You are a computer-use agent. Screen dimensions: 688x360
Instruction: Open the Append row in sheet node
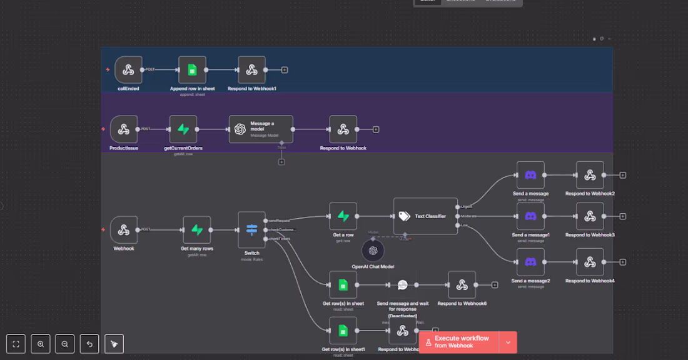tap(192, 70)
